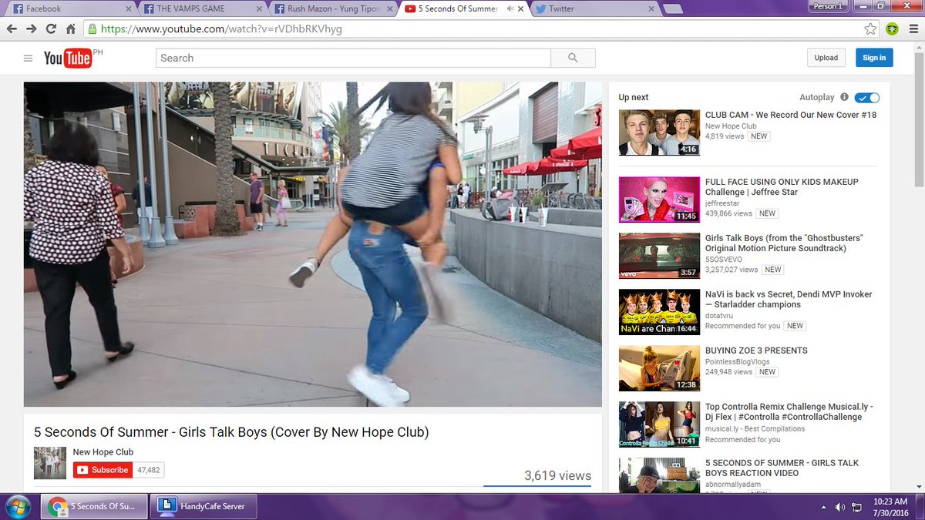Open CLUB CAM video title link
This screenshot has width=925, height=520.
tap(791, 115)
